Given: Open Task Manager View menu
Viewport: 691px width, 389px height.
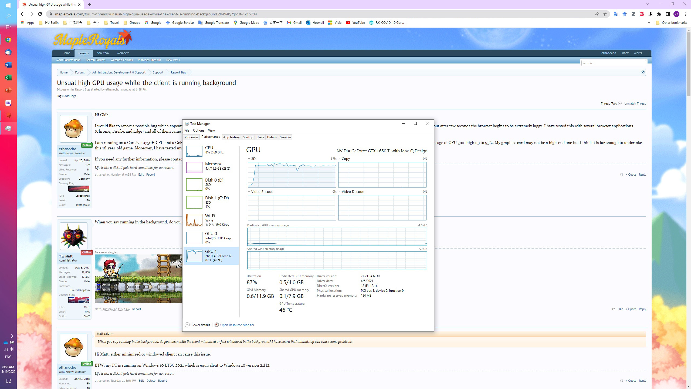Looking at the screenshot, I should pyautogui.click(x=211, y=130).
